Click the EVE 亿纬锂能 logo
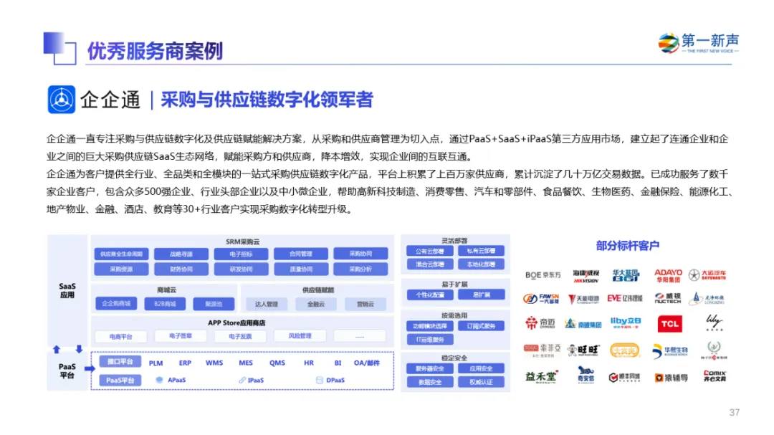Image resolution: width=774 pixels, height=435 pixels. click(625, 298)
